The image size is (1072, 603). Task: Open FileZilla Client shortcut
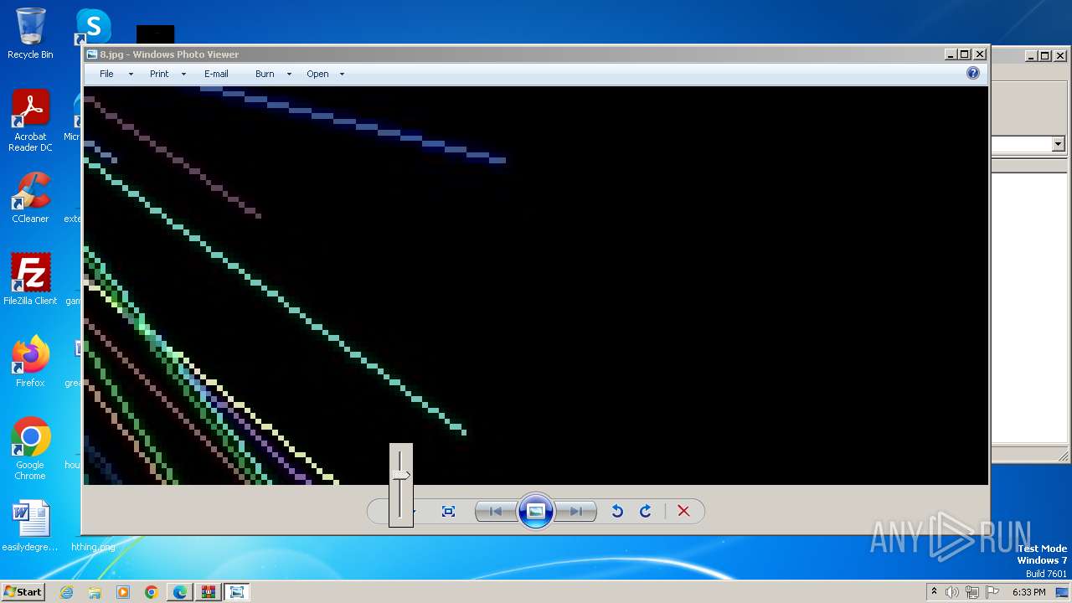(30, 279)
